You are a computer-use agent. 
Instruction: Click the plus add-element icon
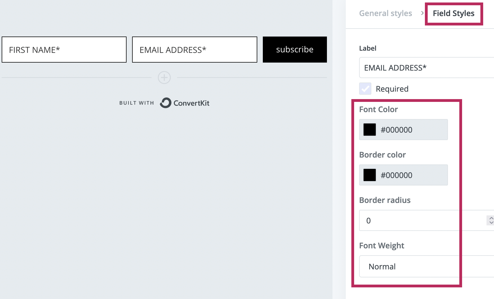coord(164,78)
